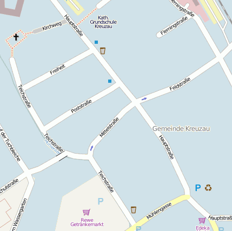Screen dimensions: 232x231
Task: Click the Kirchweg street label
Action: pyautogui.click(x=52, y=27)
